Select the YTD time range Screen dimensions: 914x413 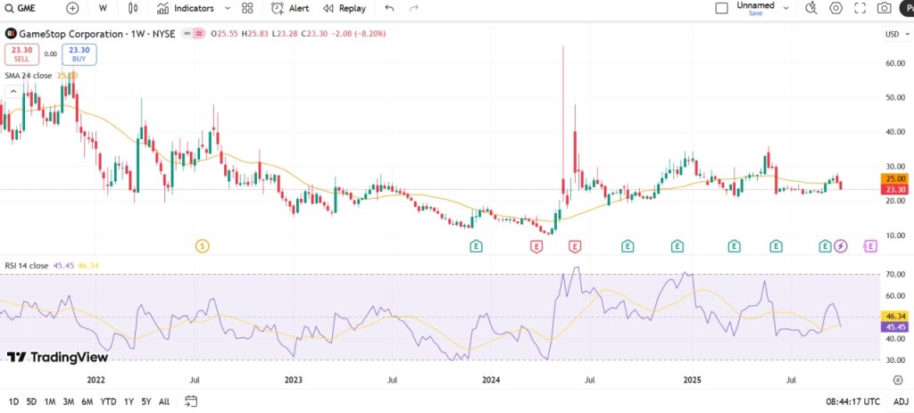coord(108,402)
